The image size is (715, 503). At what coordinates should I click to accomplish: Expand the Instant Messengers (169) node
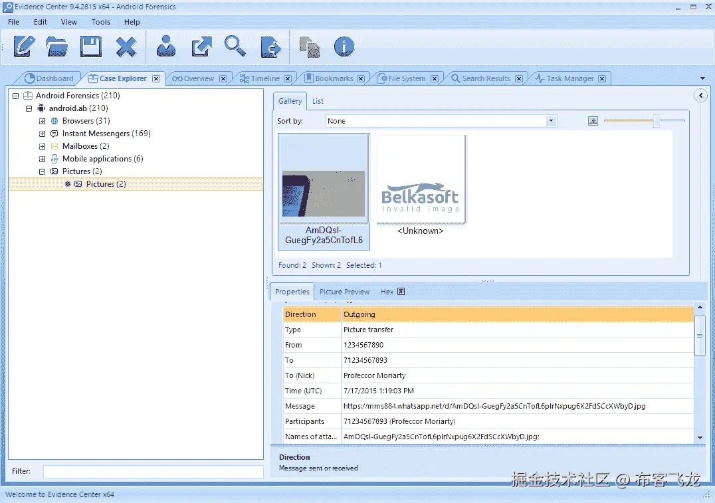42,134
